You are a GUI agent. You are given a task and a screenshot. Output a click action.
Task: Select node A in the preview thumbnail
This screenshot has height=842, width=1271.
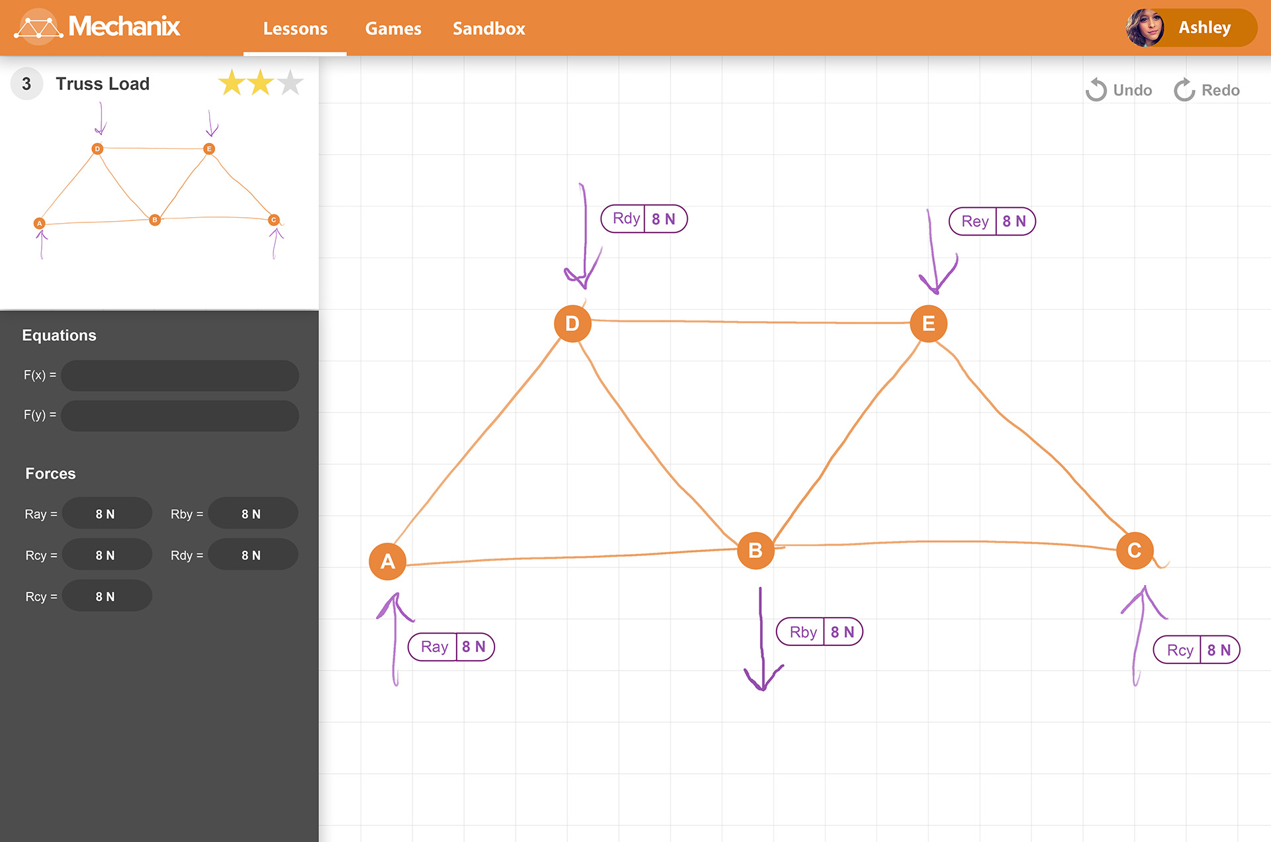[x=40, y=224]
